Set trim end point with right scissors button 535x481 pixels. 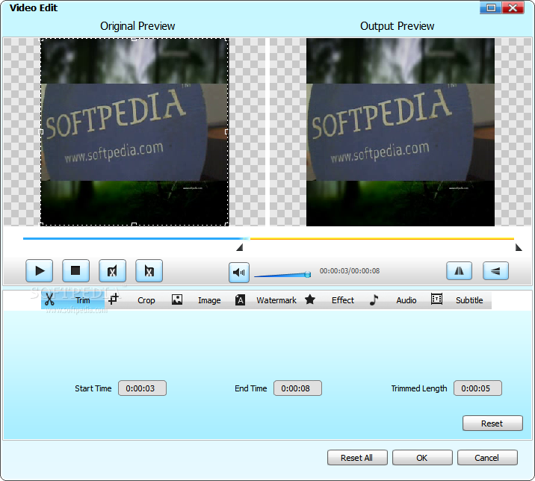click(149, 271)
